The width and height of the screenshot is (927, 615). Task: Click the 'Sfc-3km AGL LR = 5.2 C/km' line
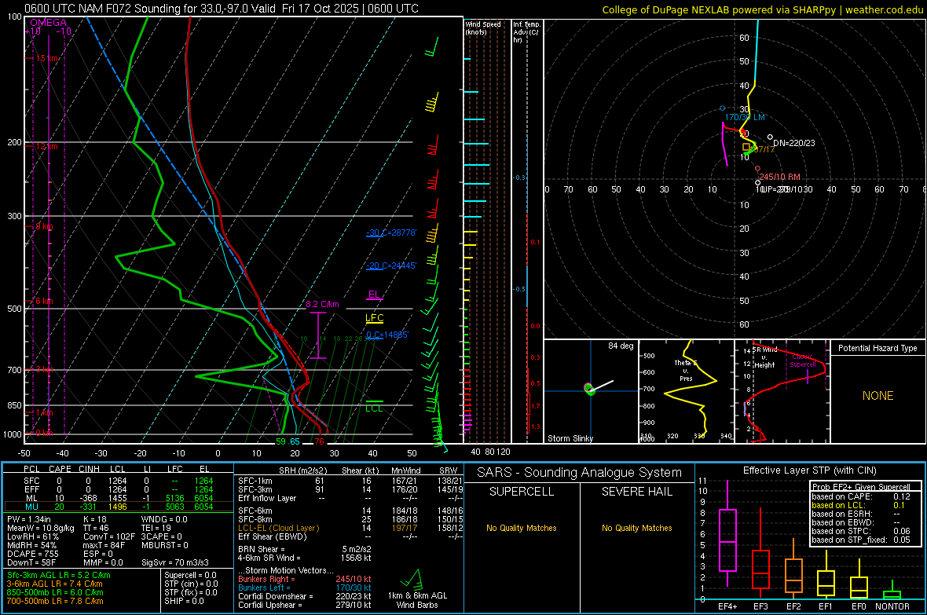[59, 576]
